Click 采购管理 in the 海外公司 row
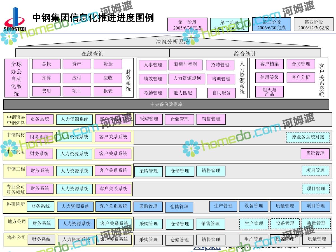 coord(148,240)
